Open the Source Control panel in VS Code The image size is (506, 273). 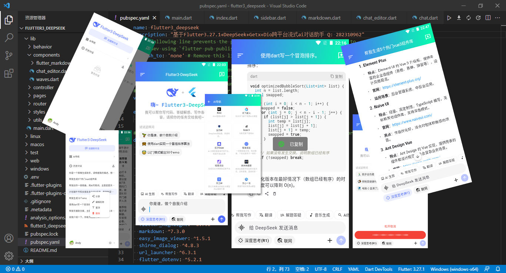9,55
